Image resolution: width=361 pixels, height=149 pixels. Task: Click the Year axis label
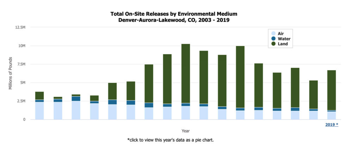[x=185, y=131]
